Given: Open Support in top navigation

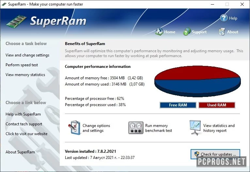Looking at the screenshot, I should 199,32.
